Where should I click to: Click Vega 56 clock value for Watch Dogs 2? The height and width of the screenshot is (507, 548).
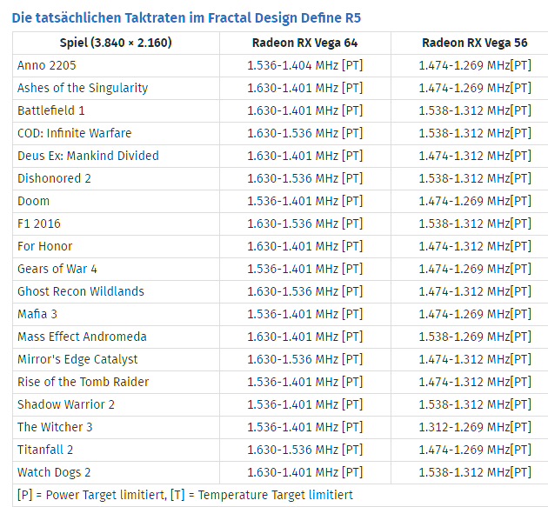pyautogui.click(x=475, y=472)
